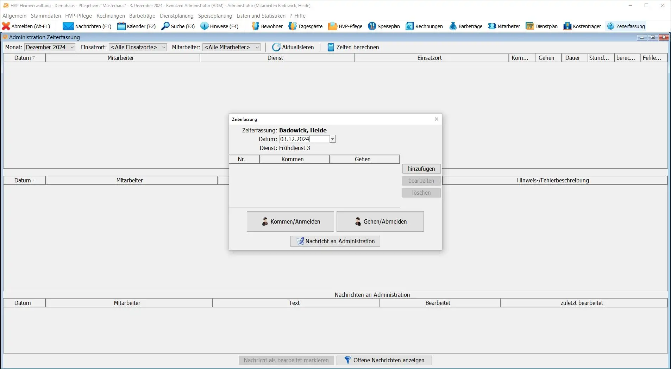
Task: Click Aktualisieren refresh icon
Action: point(276,47)
